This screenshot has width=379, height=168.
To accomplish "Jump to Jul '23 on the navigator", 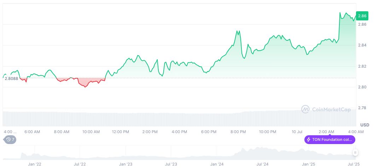I will coord(171,164).
